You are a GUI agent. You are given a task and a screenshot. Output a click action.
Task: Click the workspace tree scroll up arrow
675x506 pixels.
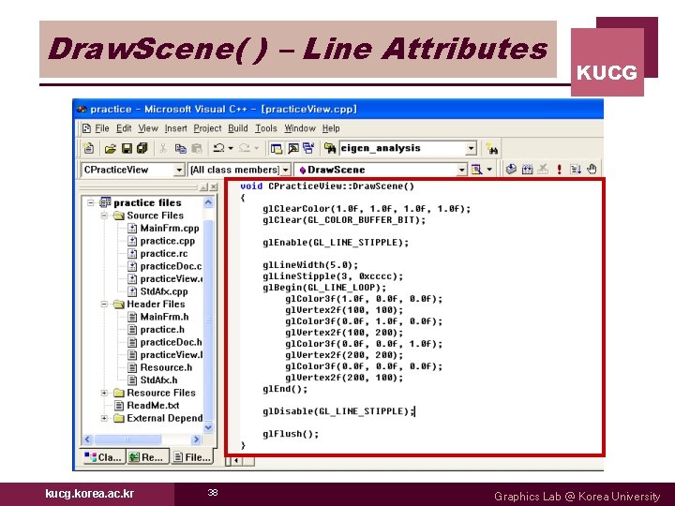click(x=208, y=202)
